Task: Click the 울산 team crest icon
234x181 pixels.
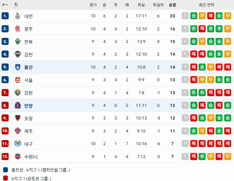Action: pyautogui.click(x=18, y=67)
